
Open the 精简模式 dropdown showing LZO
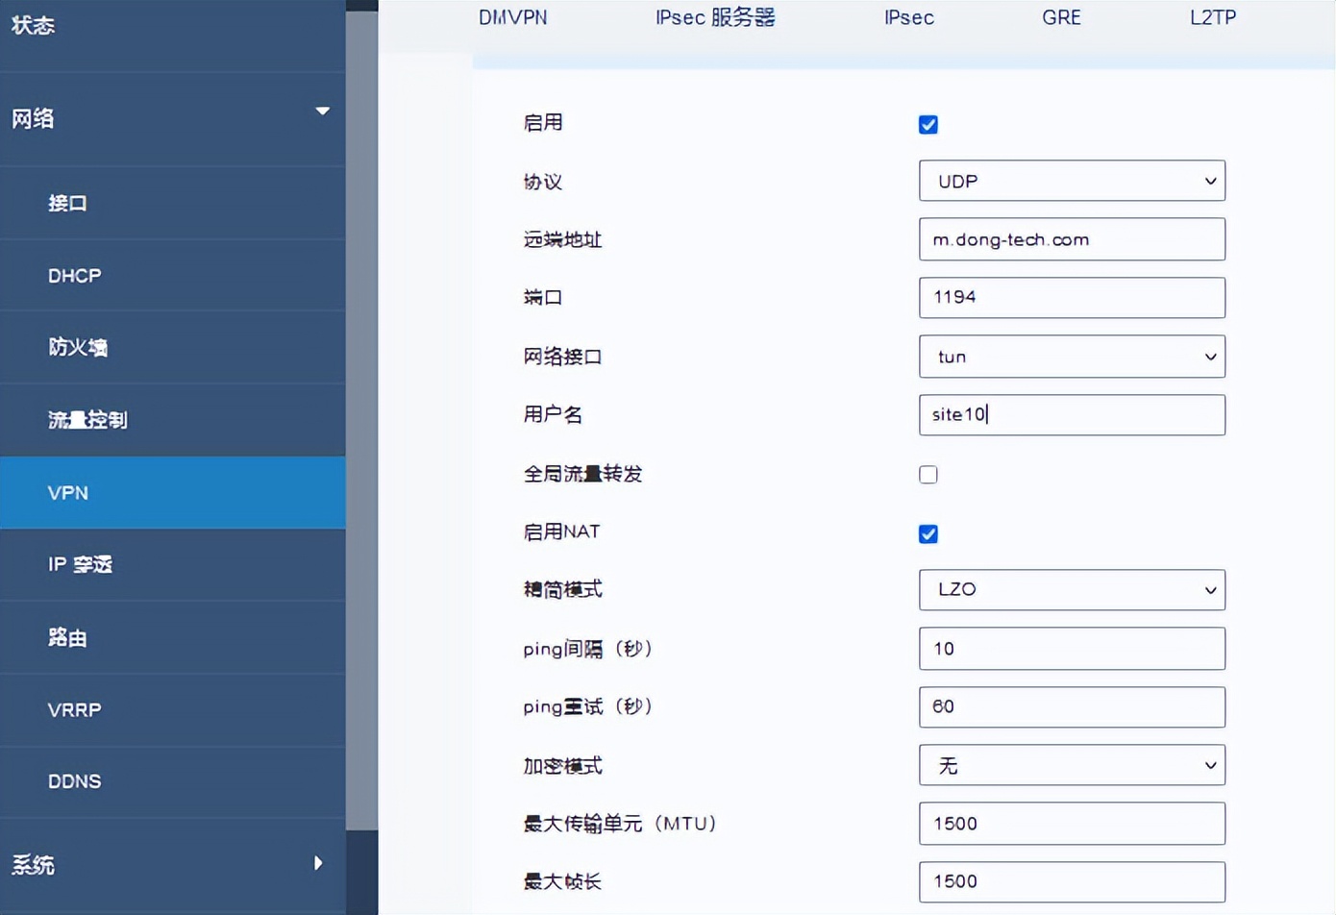[x=1071, y=590]
